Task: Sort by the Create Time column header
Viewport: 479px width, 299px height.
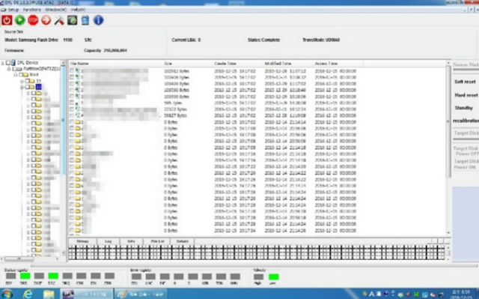Action: point(238,64)
